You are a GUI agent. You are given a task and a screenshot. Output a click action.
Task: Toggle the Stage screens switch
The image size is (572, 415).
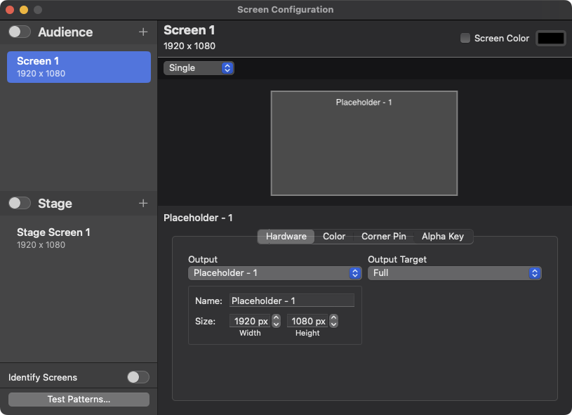point(20,203)
